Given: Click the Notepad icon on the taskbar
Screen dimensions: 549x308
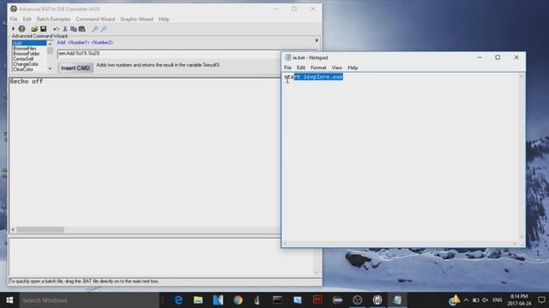Looking at the screenshot, I should [397, 300].
